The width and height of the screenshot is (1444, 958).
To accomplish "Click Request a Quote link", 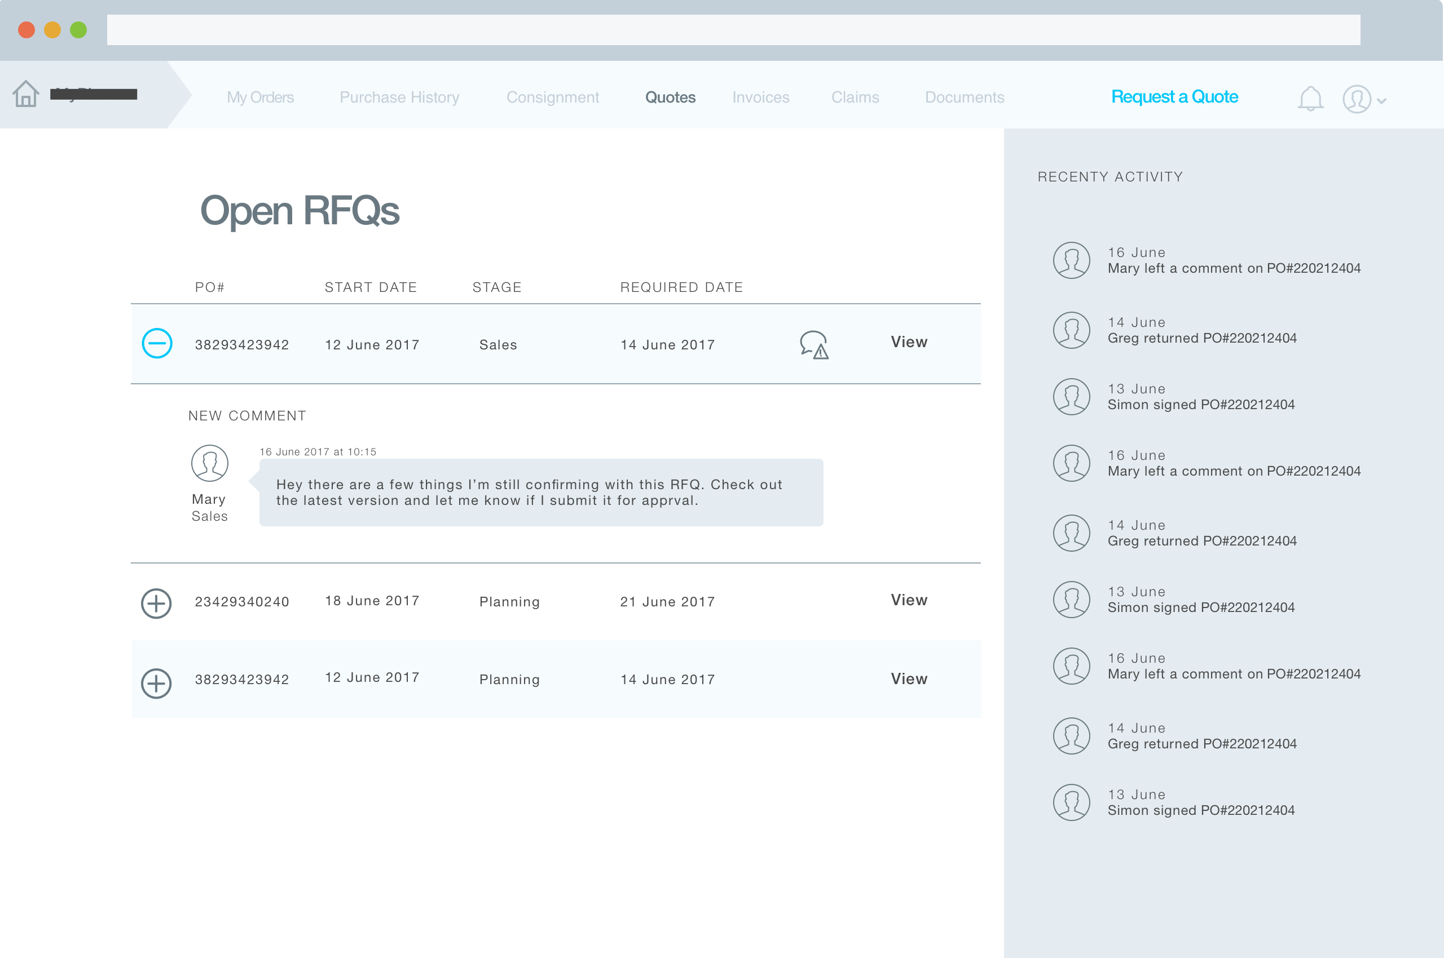I will point(1174,96).
